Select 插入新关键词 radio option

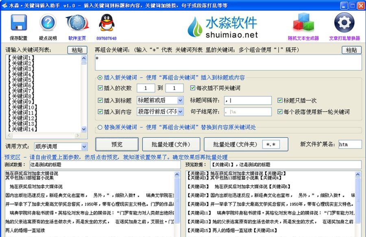100,78
